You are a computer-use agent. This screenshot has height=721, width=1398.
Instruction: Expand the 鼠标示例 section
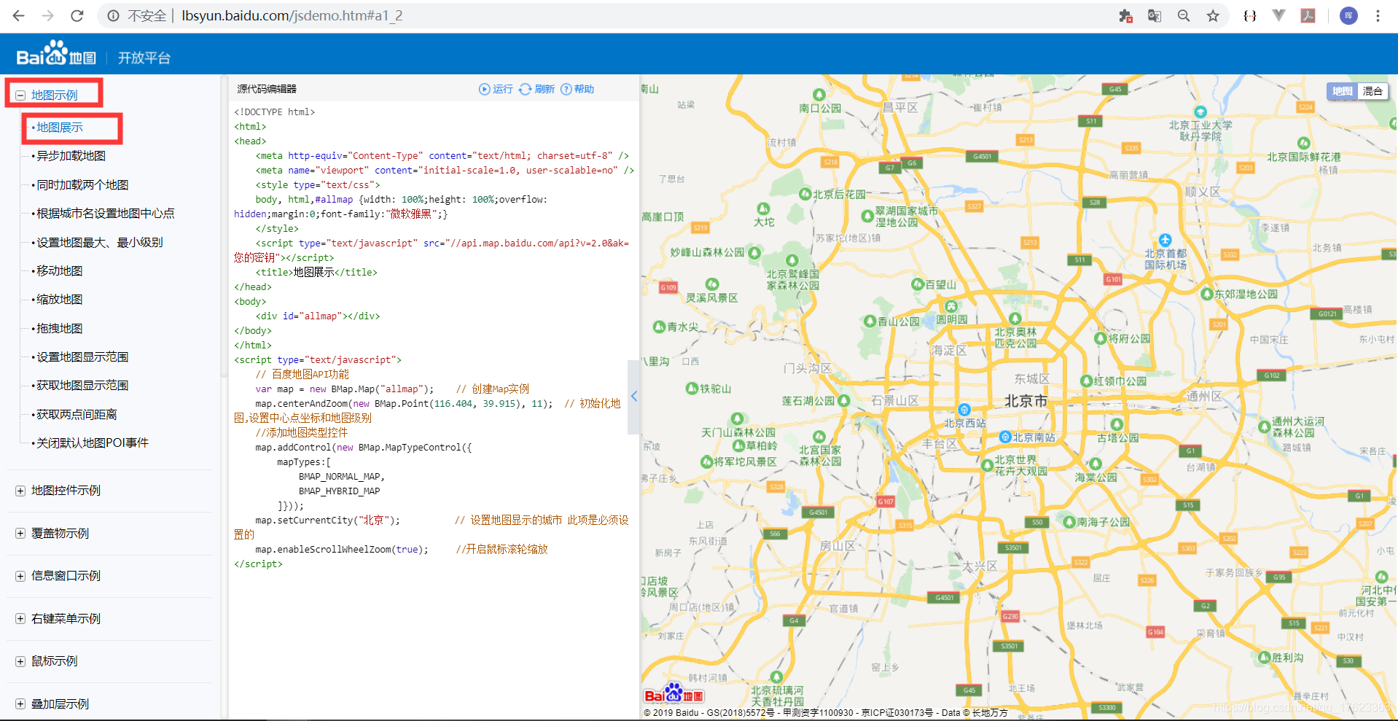pos(20,661)
